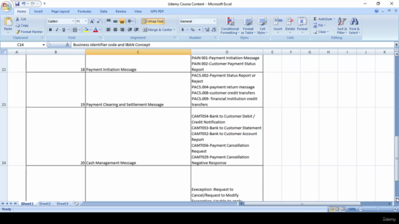
Task: Click Clear button in Editing group
Action: pyautogui.click(x=321, y=32)
